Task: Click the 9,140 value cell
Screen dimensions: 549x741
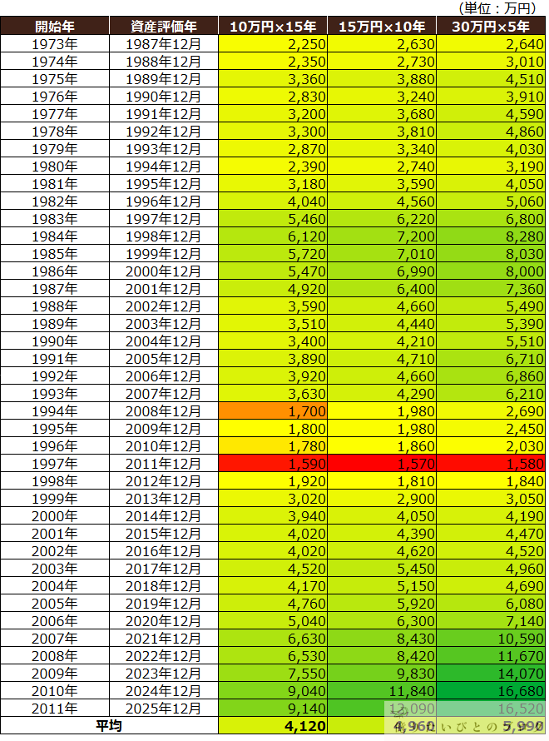Action: point(273,708)
